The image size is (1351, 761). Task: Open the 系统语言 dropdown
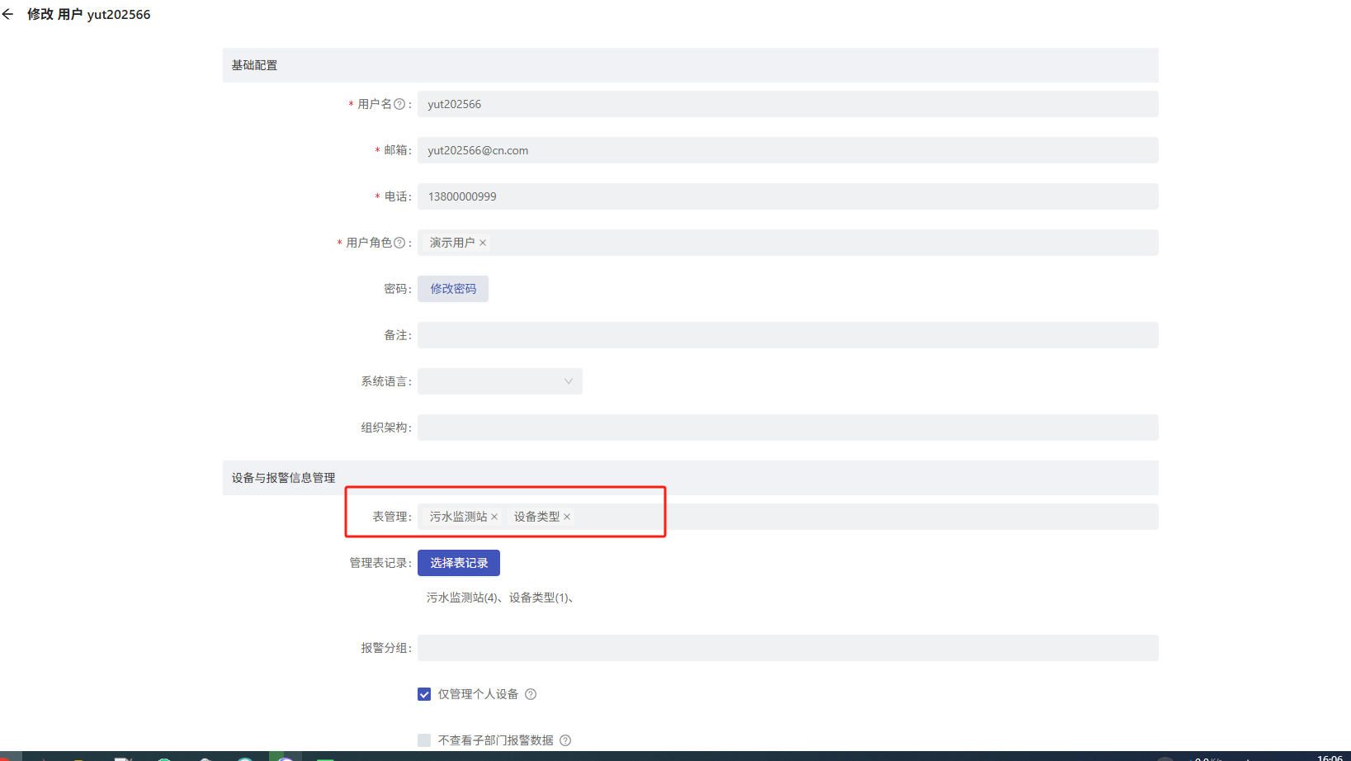pos(499,381)
